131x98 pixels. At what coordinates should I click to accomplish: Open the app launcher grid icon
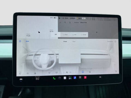coord(70,78)
